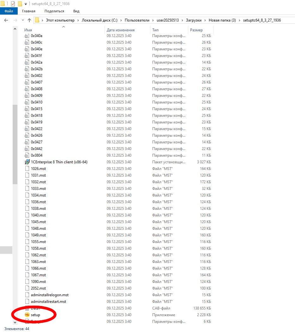Click the New folder icon in the title bar
Screen dimensions: 295x332
(x=20, y=4)
